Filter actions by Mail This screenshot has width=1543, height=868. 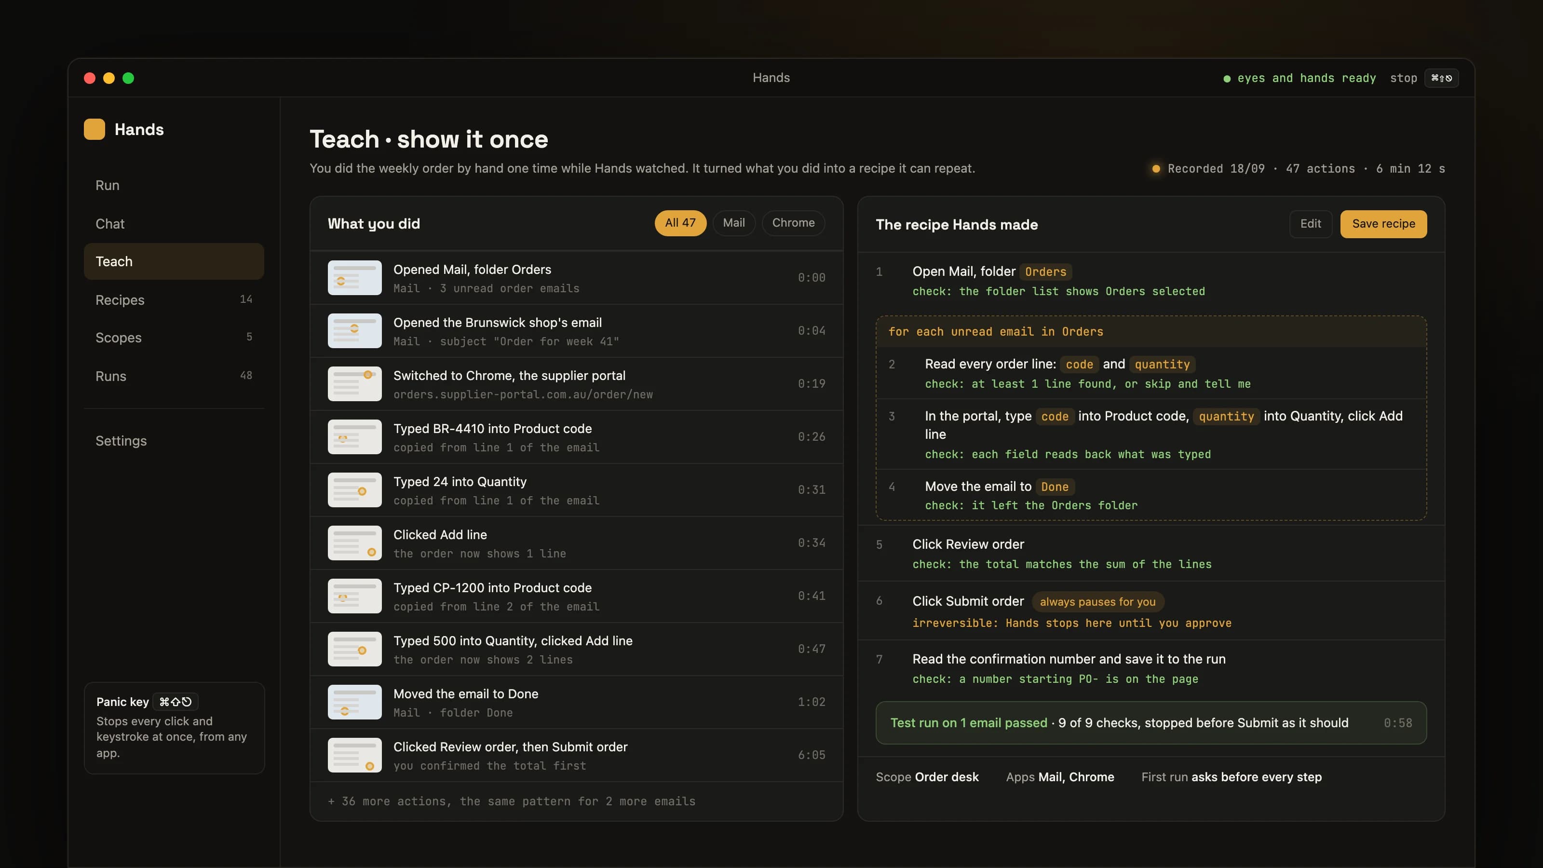click(x=734, y=223)
